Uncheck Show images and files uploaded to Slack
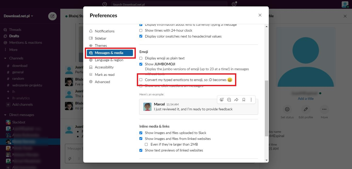Screen dimensions: 352x169 (x=141, y=133)
